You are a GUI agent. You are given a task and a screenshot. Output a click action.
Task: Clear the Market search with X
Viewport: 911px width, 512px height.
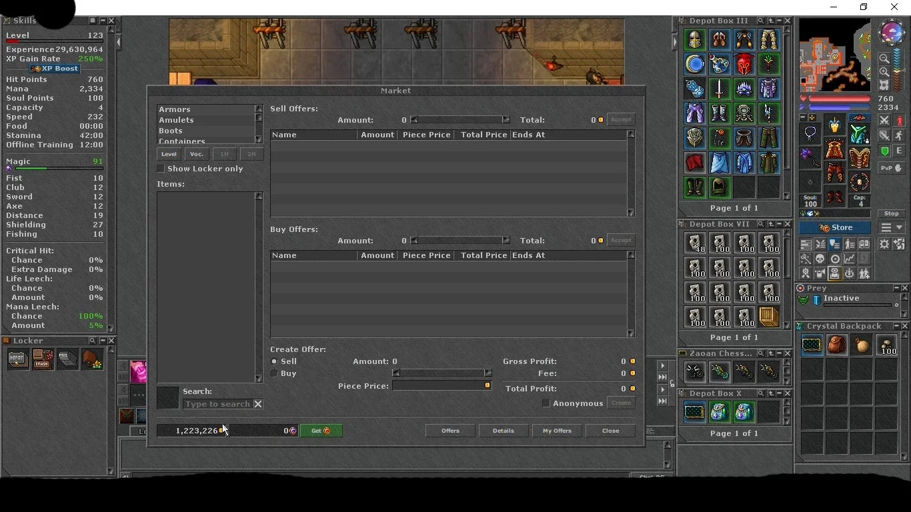click(x=258, y=404)
